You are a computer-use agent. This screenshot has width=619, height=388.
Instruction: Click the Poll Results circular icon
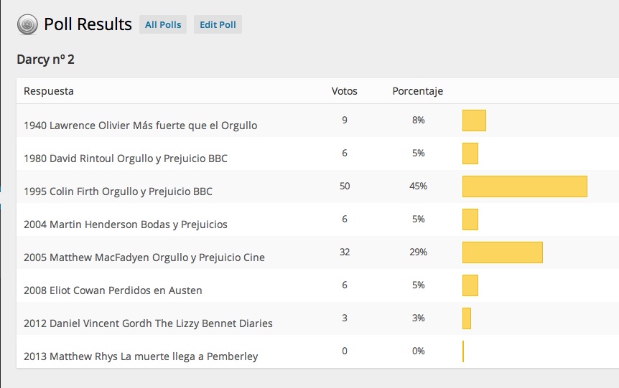coord(27,25)
